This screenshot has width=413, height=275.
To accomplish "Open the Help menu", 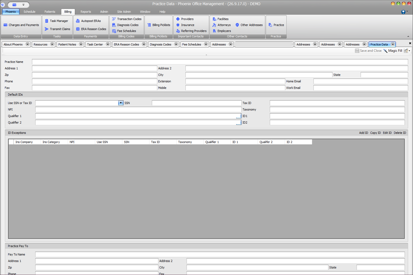I will click(x=162, y=12).
